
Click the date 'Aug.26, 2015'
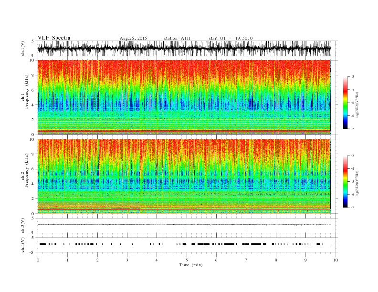pos(133,38)
